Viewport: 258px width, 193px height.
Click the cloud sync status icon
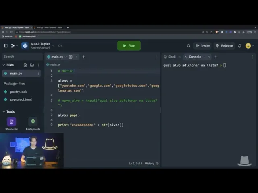(x=60, y=46)
